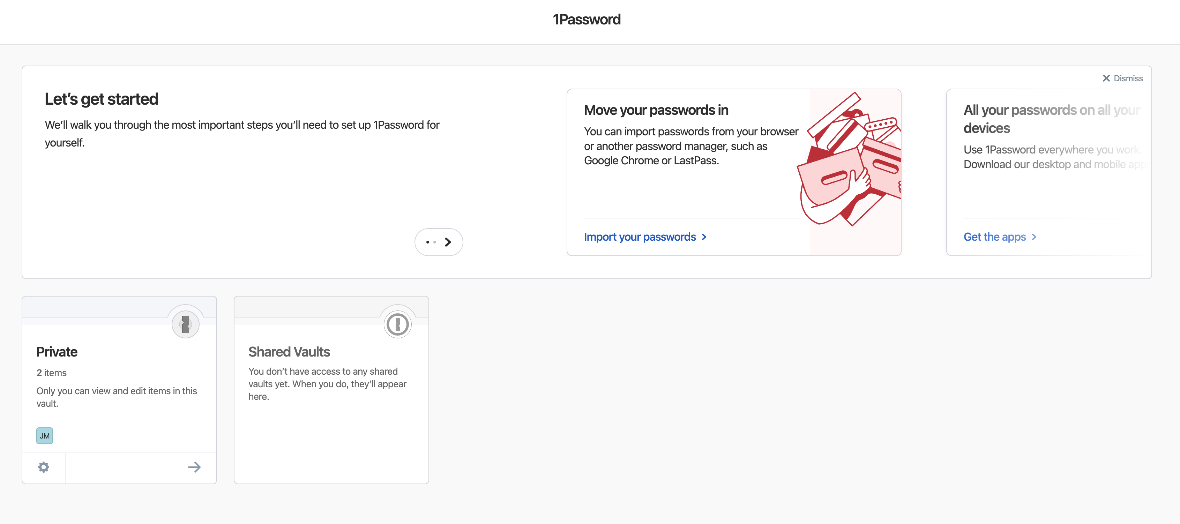
Task: Click the All your passwords on all your devices card
Action: point(1049,172)
